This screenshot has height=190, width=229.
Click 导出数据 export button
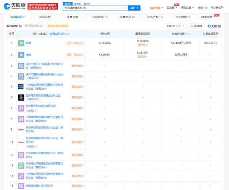point(196,26)
